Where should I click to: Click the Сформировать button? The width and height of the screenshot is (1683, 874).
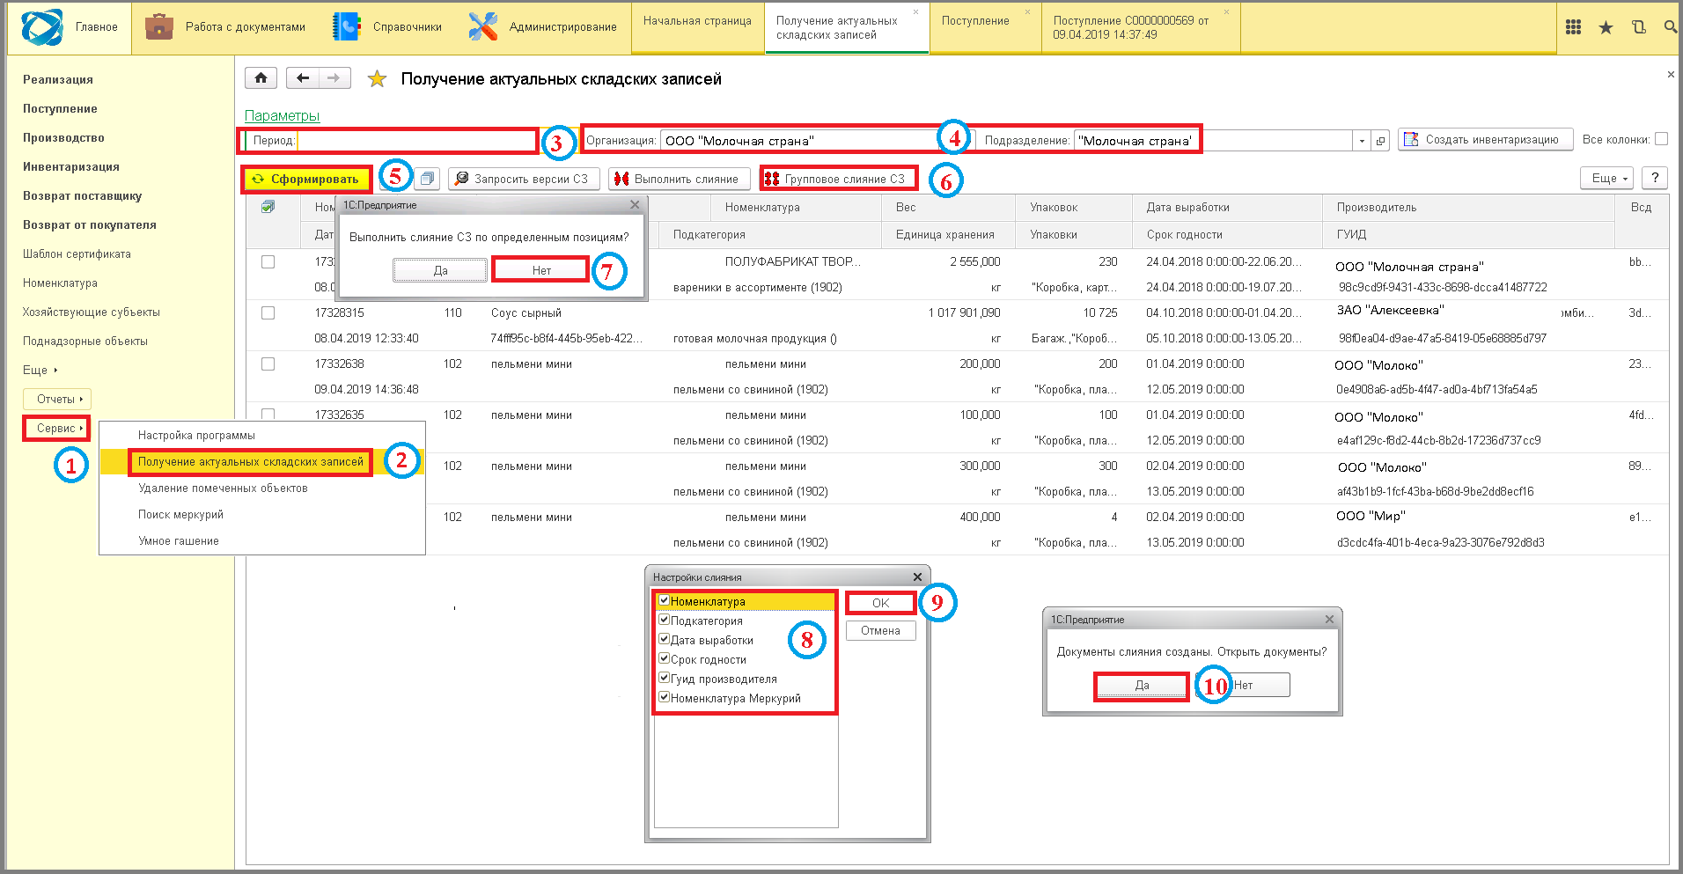coord(306,179)
